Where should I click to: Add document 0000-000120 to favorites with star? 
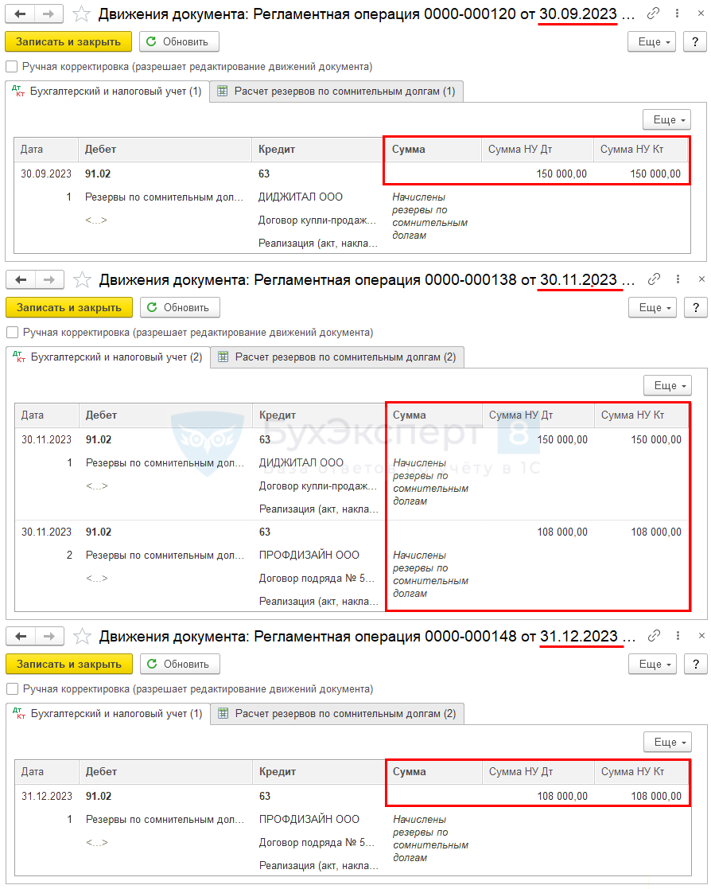tap(81, 14)
